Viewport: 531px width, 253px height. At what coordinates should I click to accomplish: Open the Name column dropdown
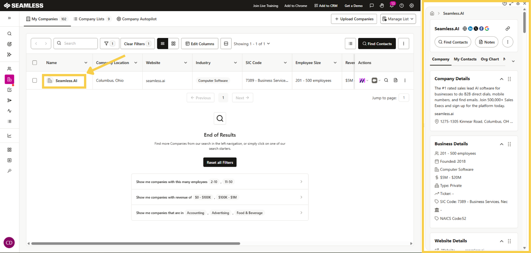coord(86,63)
